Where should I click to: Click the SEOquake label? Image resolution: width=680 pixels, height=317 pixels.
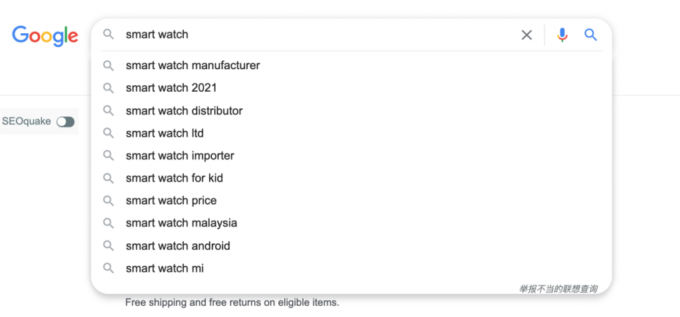(x=27, y=121)
